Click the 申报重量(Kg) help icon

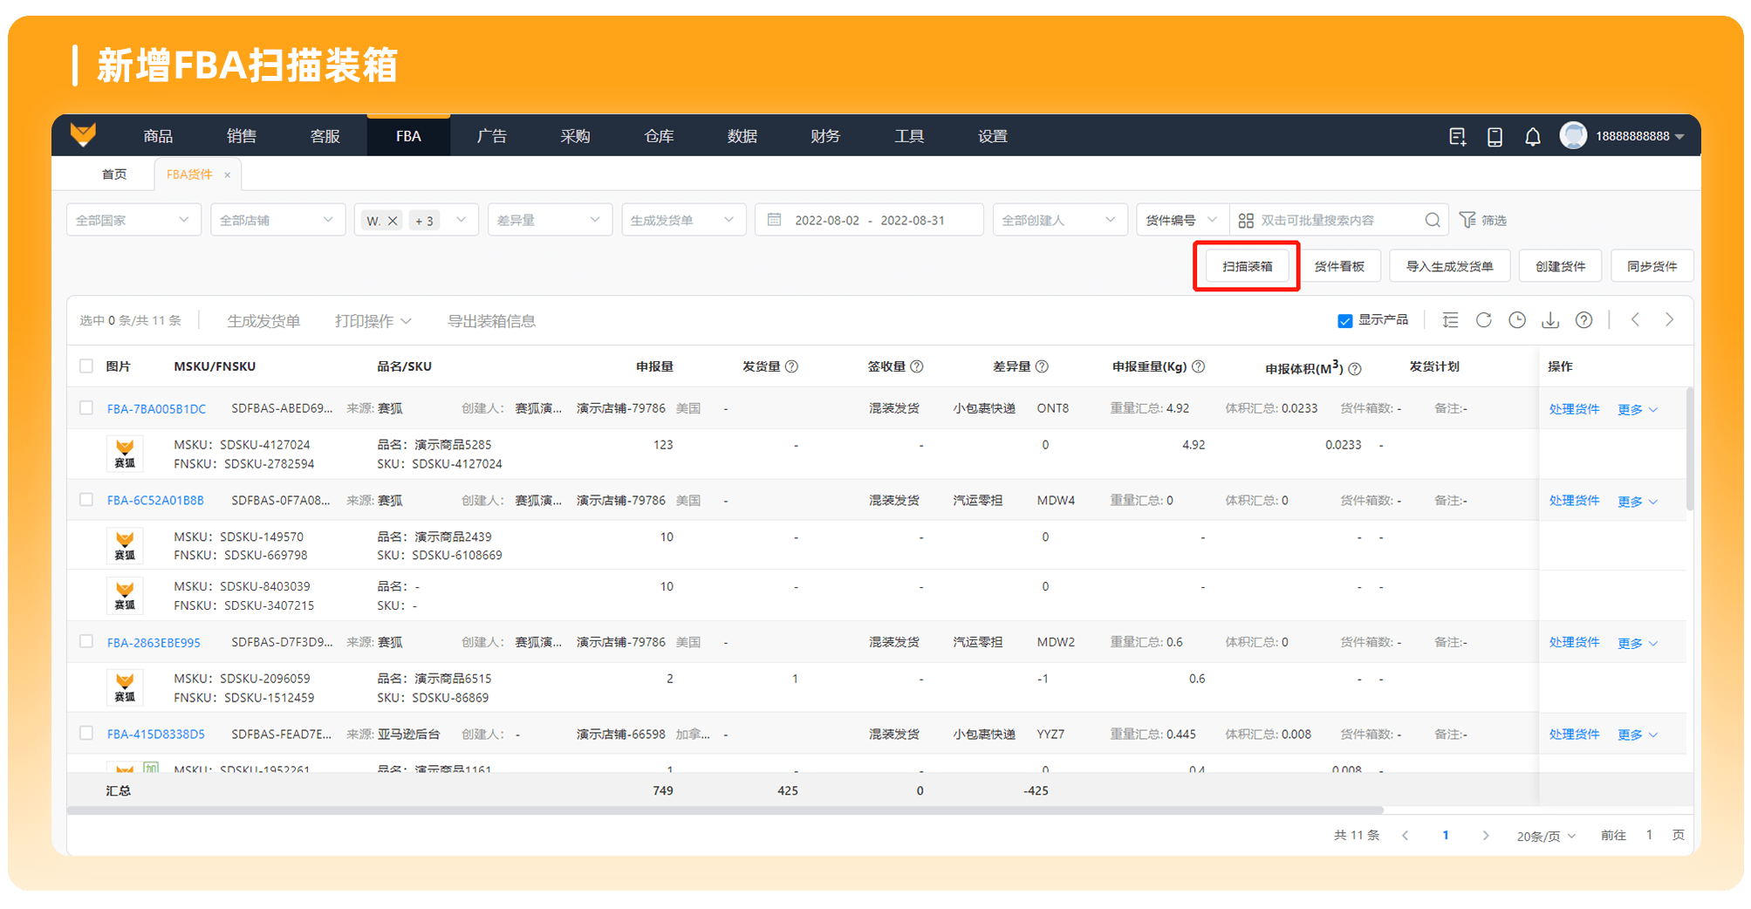click(1199, 366)
